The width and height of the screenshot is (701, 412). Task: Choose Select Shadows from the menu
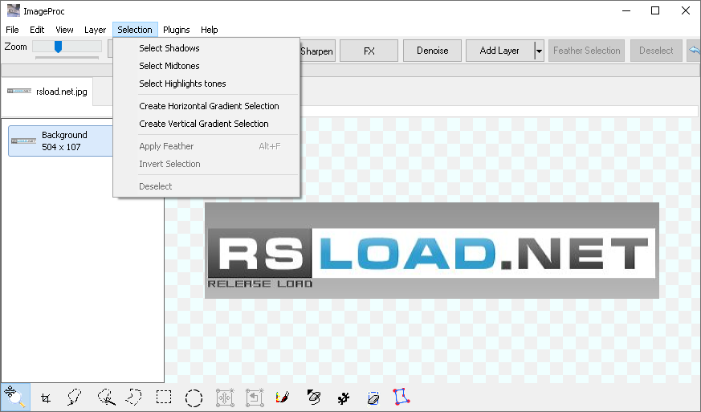point(206,48)
